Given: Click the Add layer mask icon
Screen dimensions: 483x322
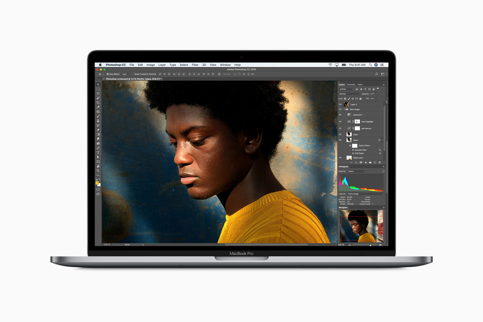Looking at the screenshot, I should tap(361, 163).
